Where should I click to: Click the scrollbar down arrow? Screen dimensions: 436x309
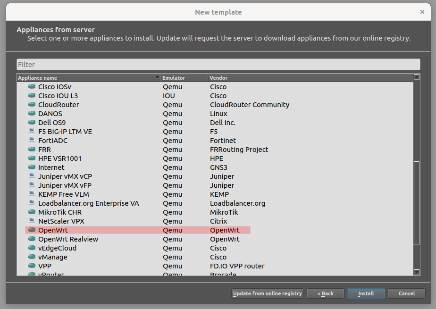click(x=417, y=272)
